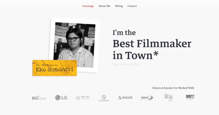
Task: Click the "*my mom said that." footnote
Action: (126, 64)
